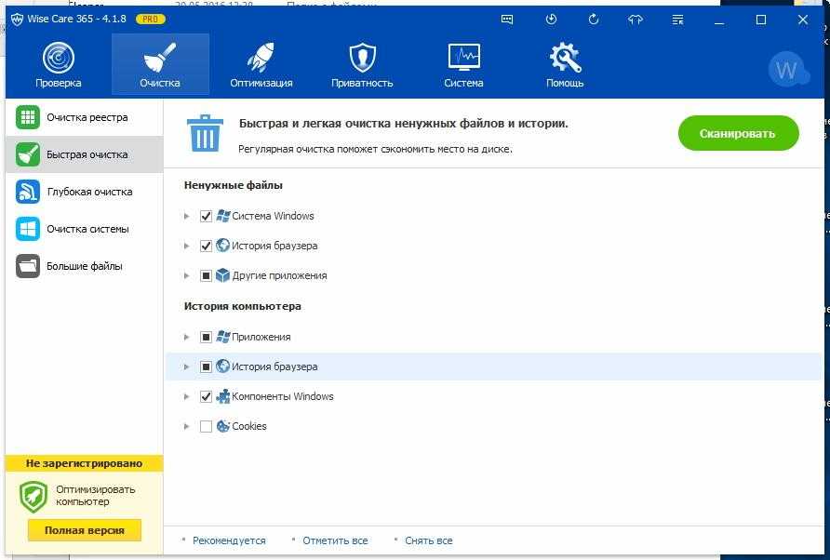Screen dimensions: 830x560
Task: Uncheck the Компоненты Windows checkbox
Action: tap(206, 396)
